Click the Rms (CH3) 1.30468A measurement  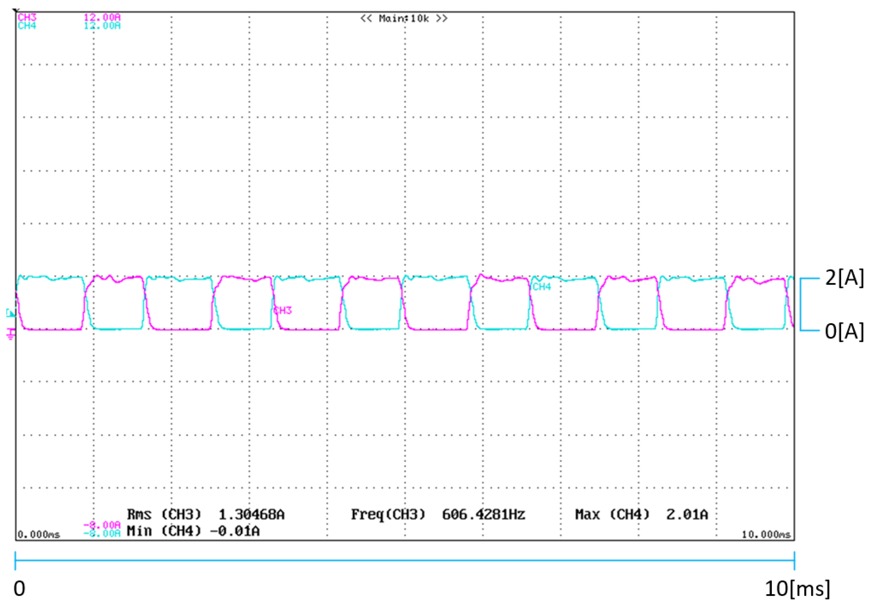206,514
